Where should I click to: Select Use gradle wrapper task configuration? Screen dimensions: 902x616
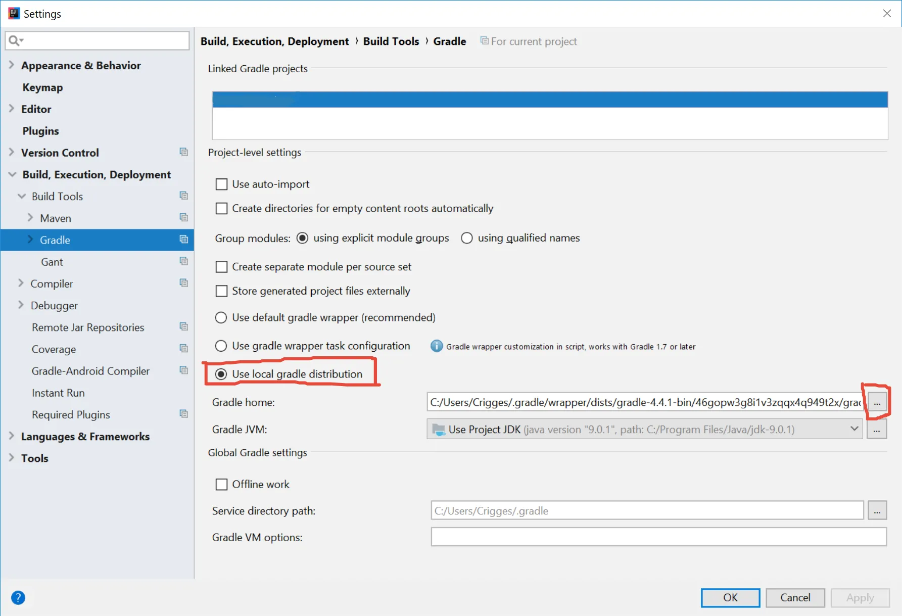point(221,346)
